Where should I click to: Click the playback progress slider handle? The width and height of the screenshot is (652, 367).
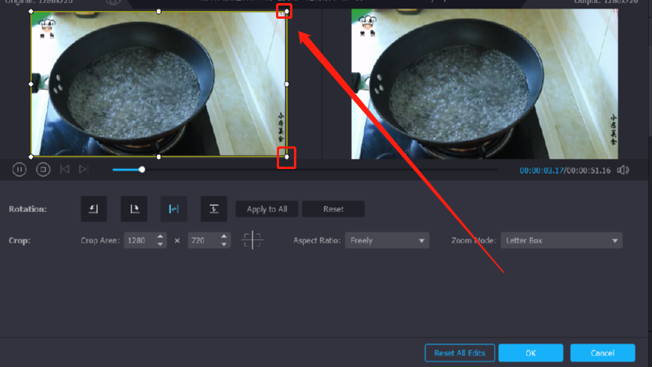coord(142,169)
